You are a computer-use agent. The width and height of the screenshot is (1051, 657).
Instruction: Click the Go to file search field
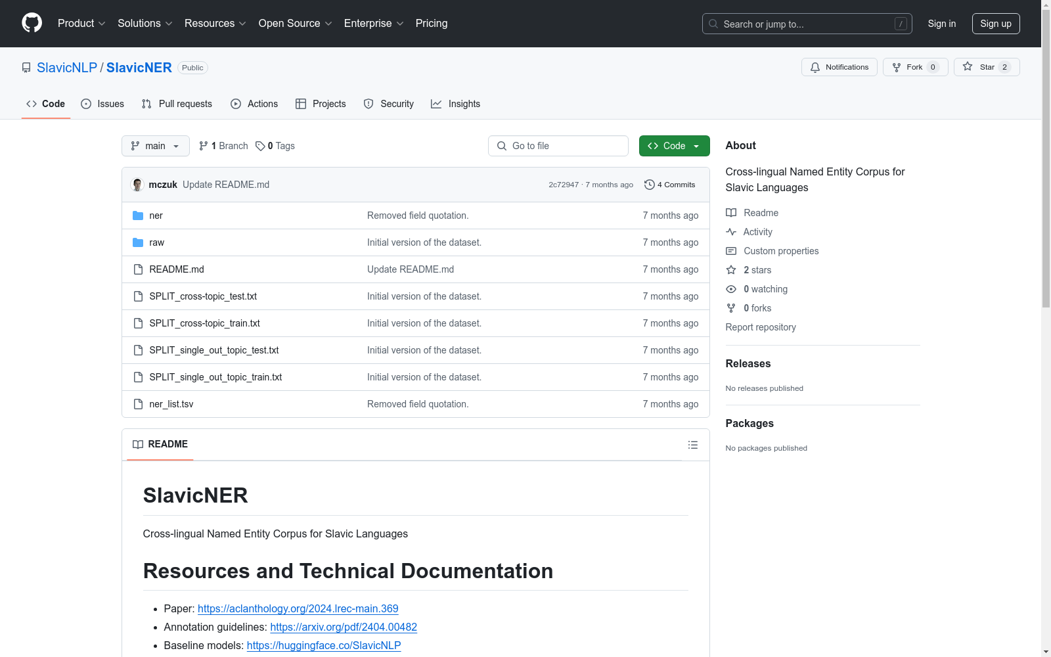tap(558, 146)
